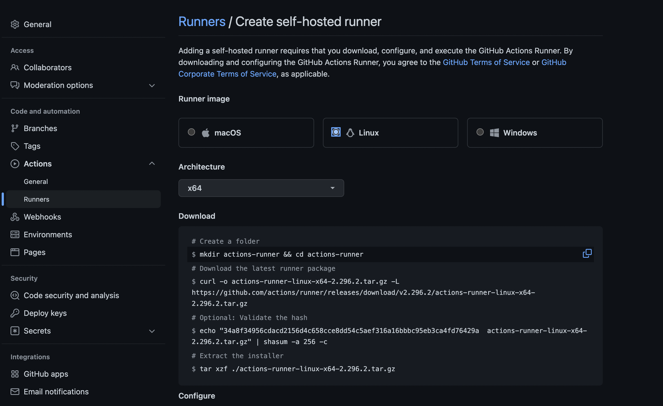Expand the Moderation options chevron
663x406 pixels.
tap(152, 85)
